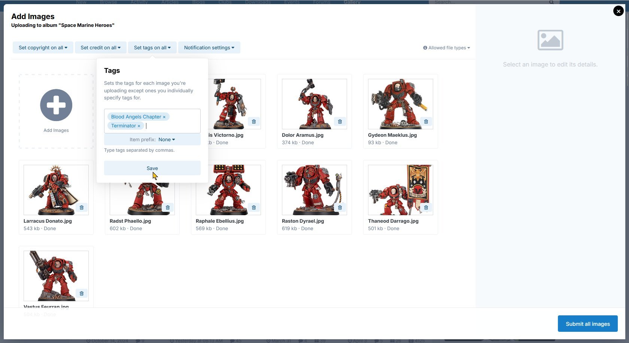629x343 pixels.
Task: Remove the Terminator tag
Action: [139, 126]
